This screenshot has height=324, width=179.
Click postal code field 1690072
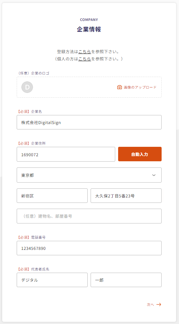pos(66,154)
